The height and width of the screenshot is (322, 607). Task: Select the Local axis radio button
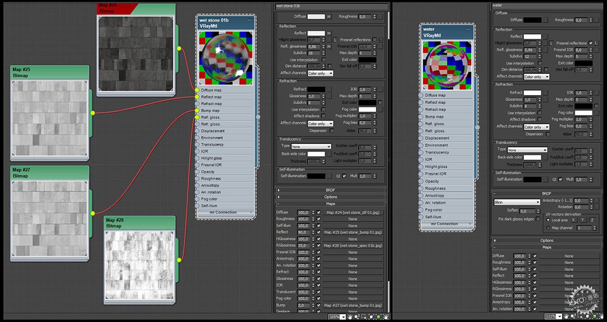tap(548, 220)
